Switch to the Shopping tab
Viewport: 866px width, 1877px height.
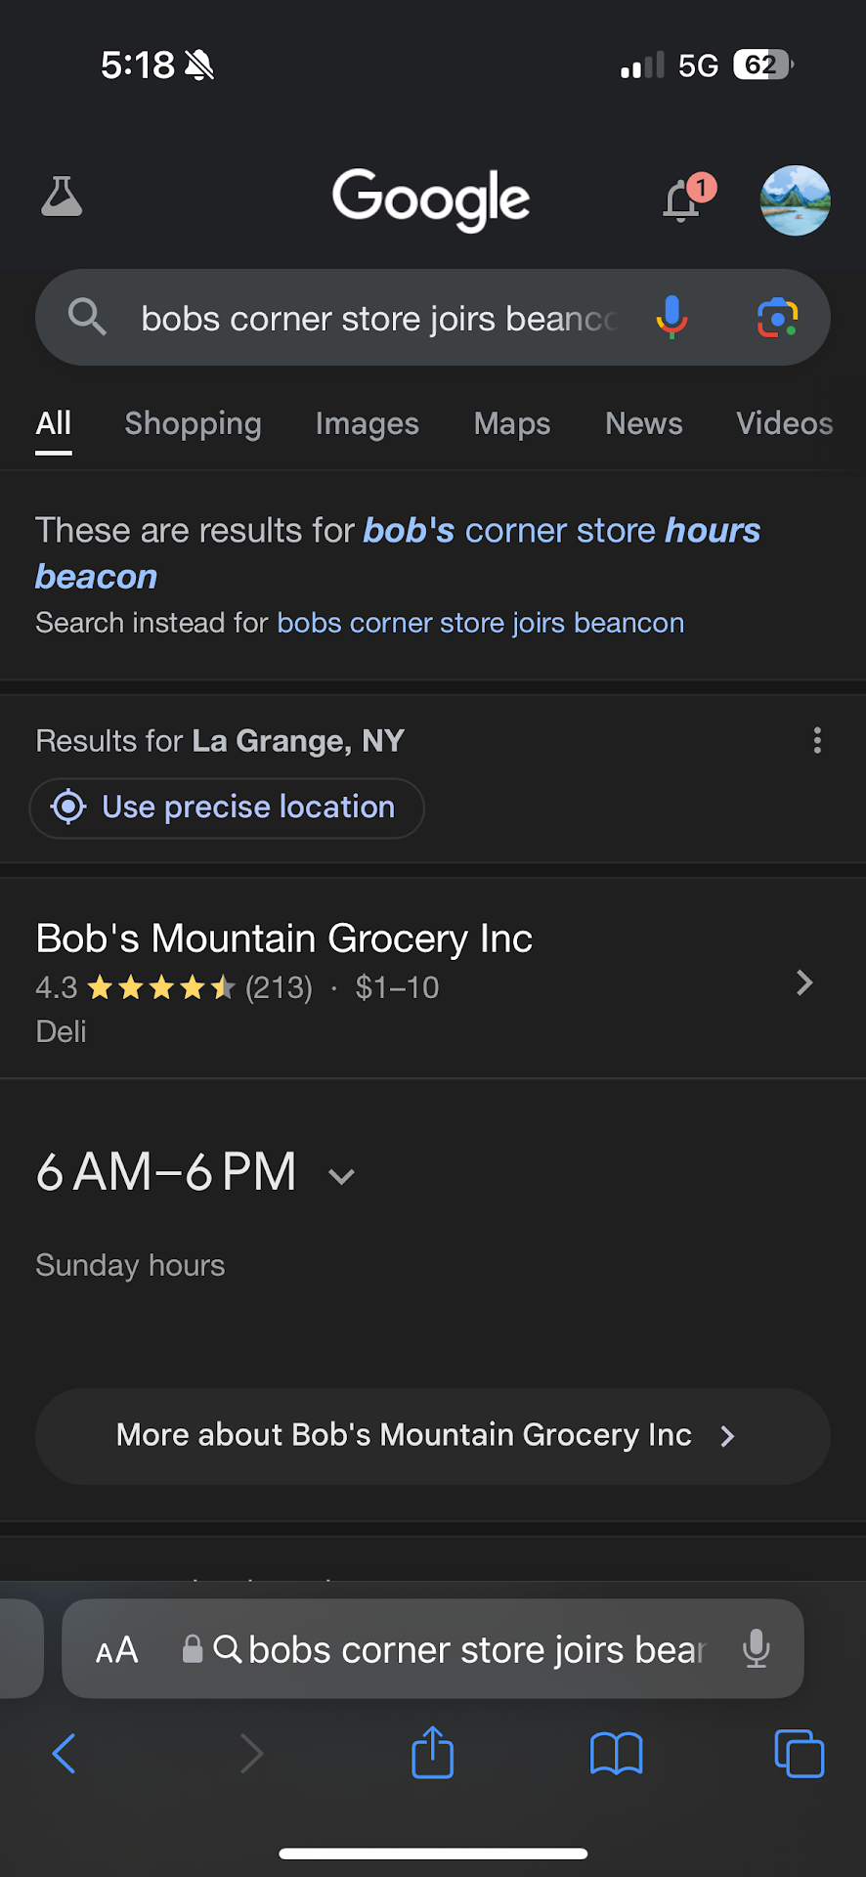(x=193, y=423)
